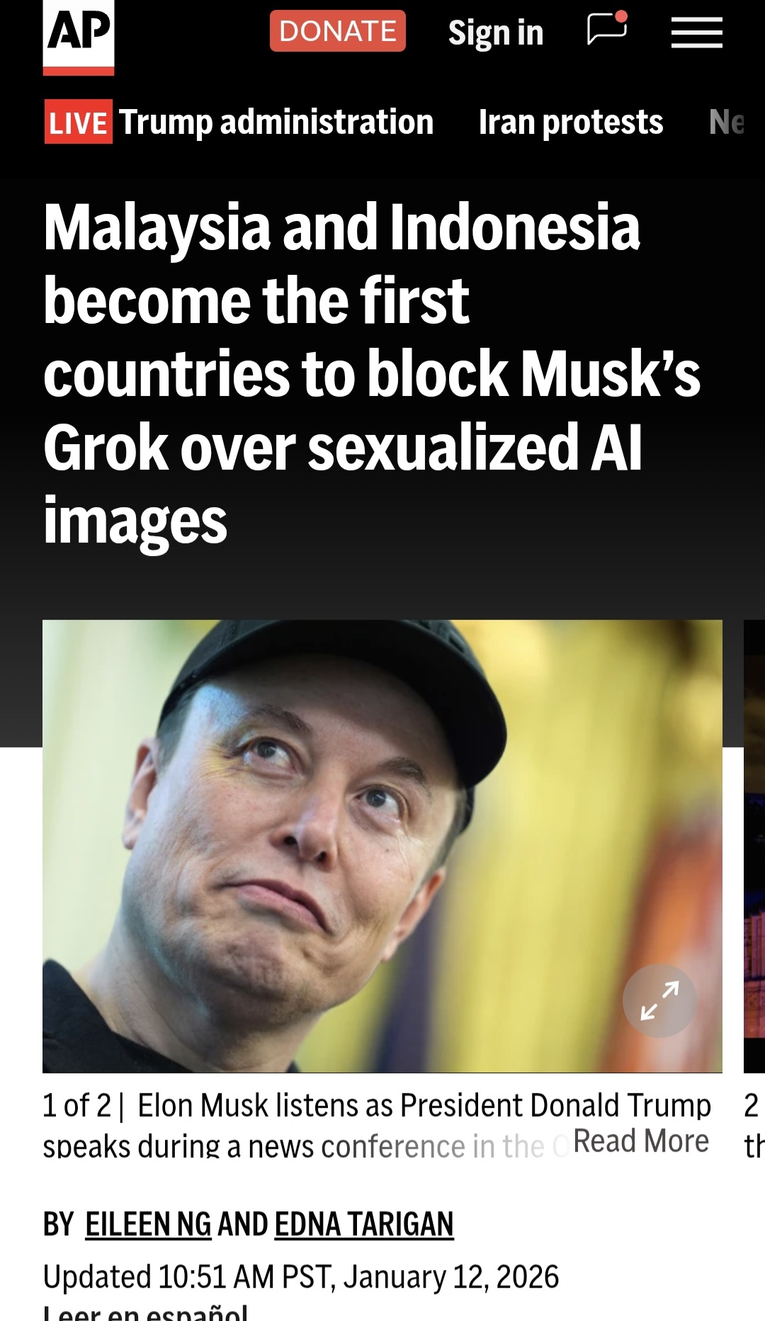Open the AP logo home link
765x1321 pixels.
pos(78,37)
